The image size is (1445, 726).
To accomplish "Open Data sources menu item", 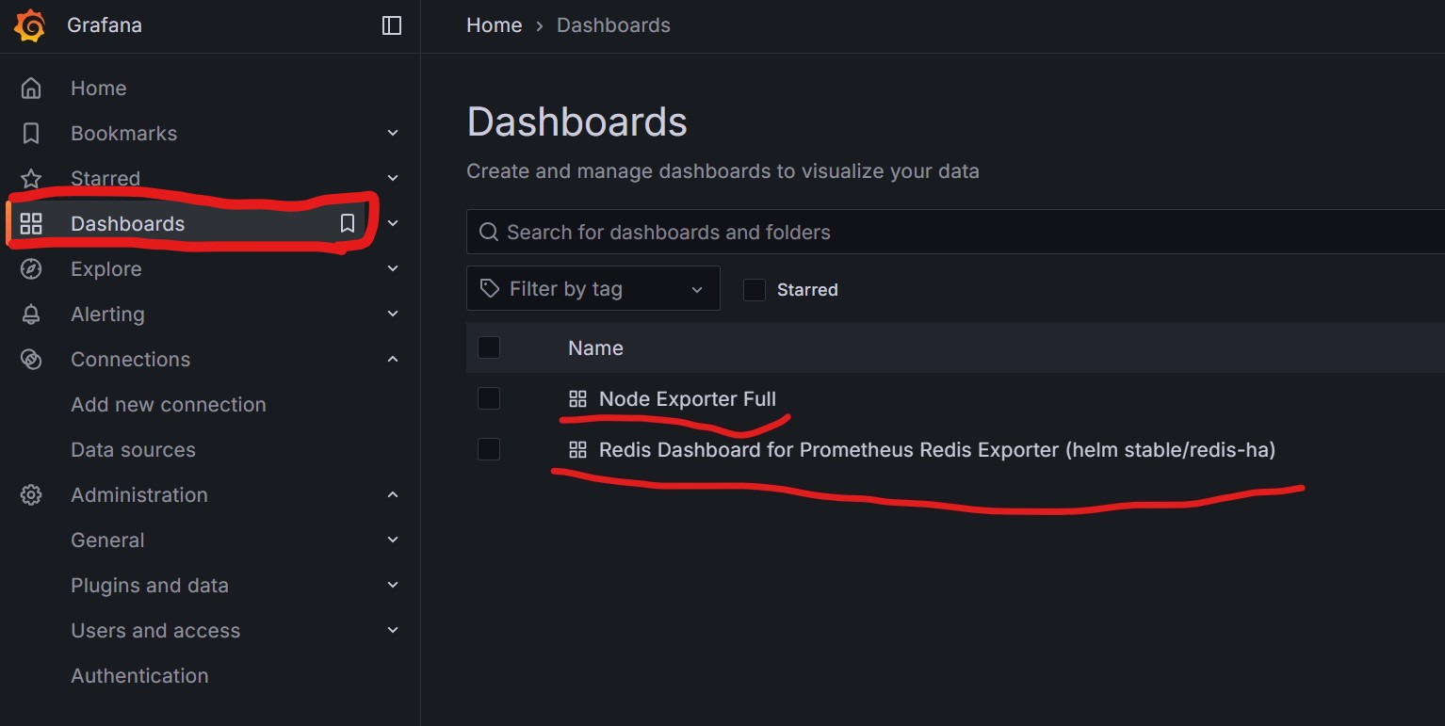I will 133,450.
